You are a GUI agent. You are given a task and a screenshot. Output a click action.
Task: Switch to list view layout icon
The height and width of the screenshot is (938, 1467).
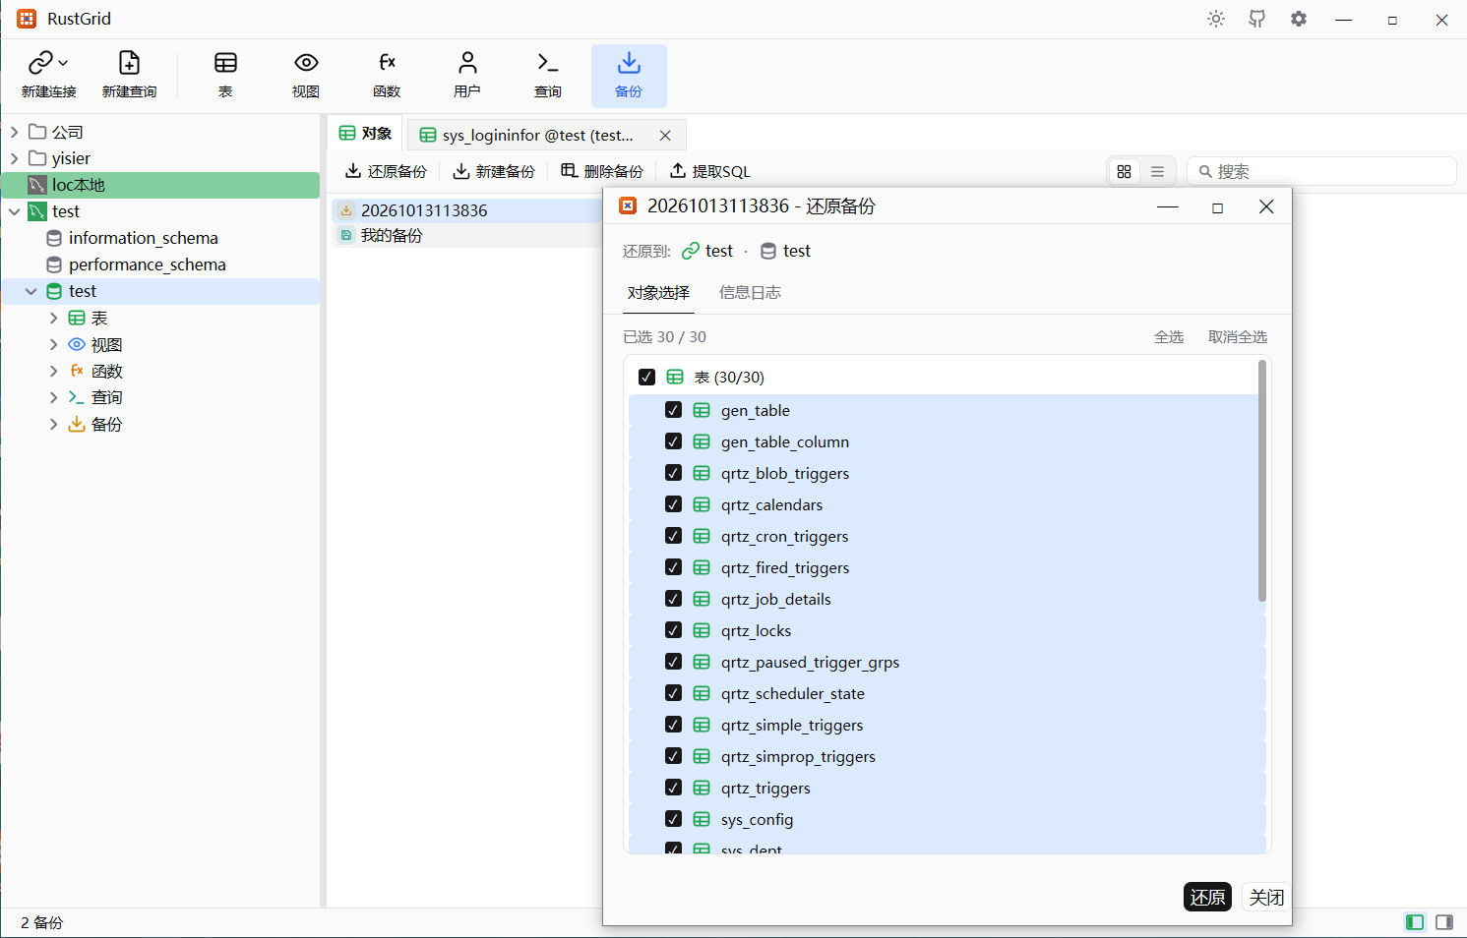(x=1157, y=171)
